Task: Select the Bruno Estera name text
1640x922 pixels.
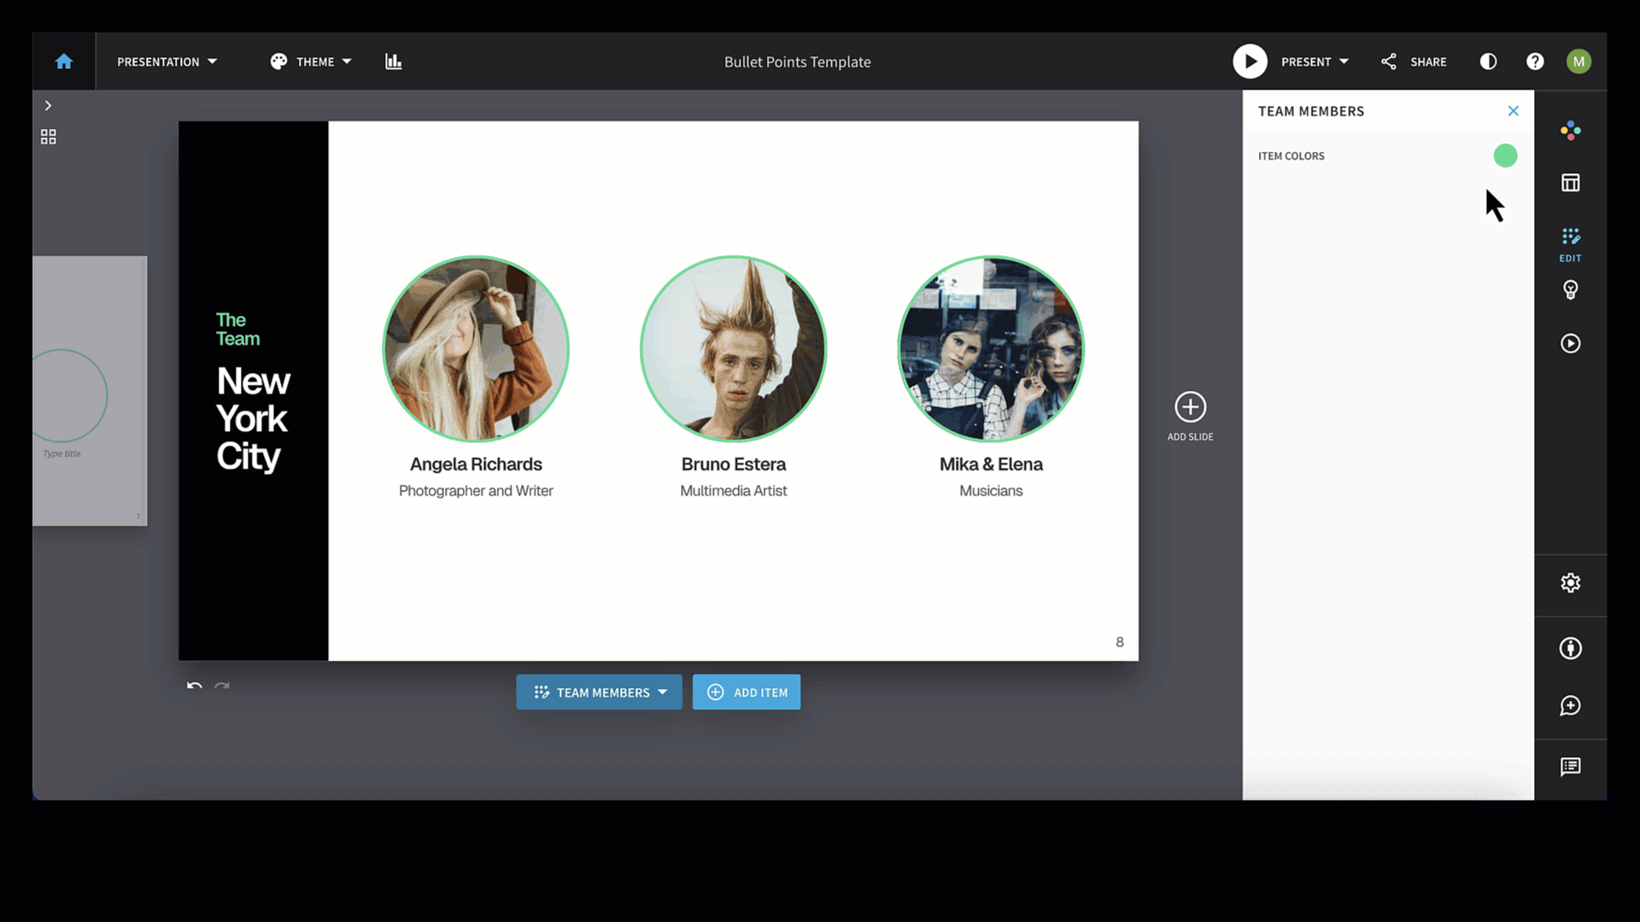Action: 733,464
